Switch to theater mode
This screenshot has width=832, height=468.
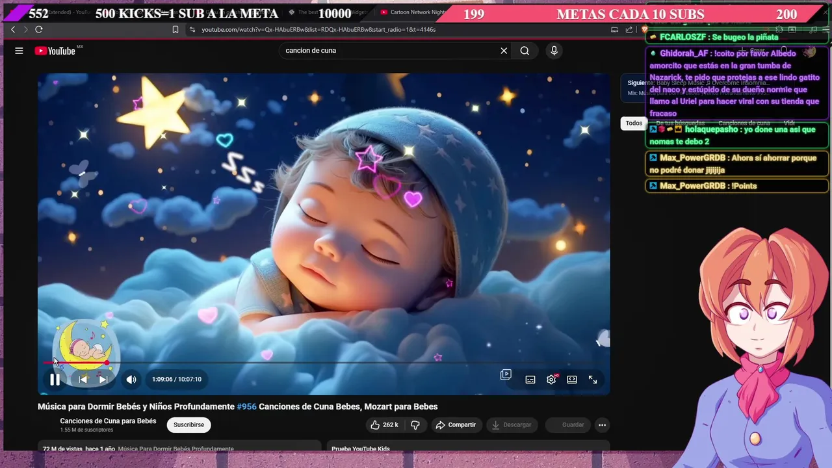point(572,380)
